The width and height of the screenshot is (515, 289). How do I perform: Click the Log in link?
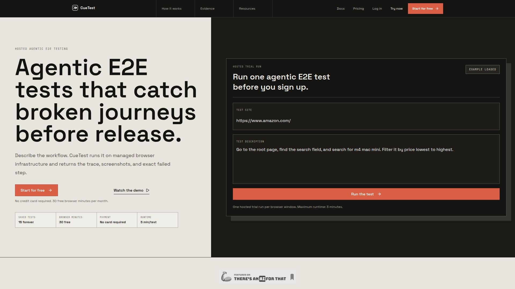click(377, 9)
